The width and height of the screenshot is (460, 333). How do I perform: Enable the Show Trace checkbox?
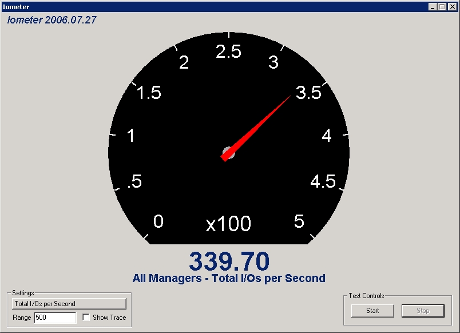(x=86, y=318)
